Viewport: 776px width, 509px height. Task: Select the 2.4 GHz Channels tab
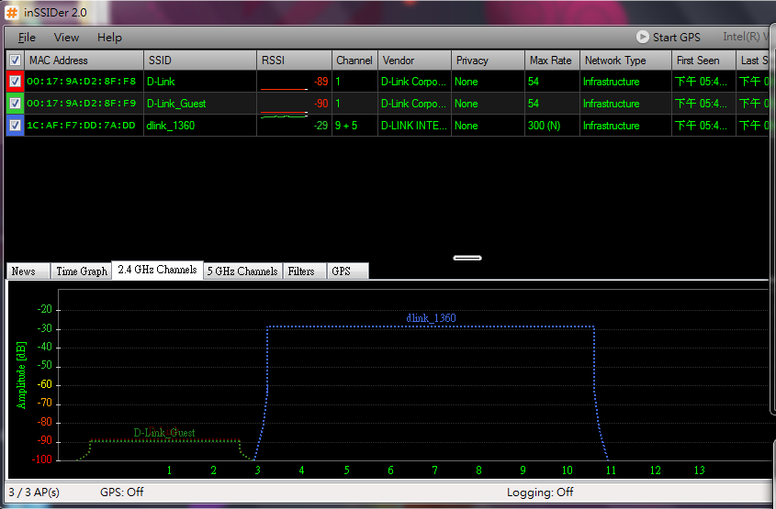coord(157,270)
